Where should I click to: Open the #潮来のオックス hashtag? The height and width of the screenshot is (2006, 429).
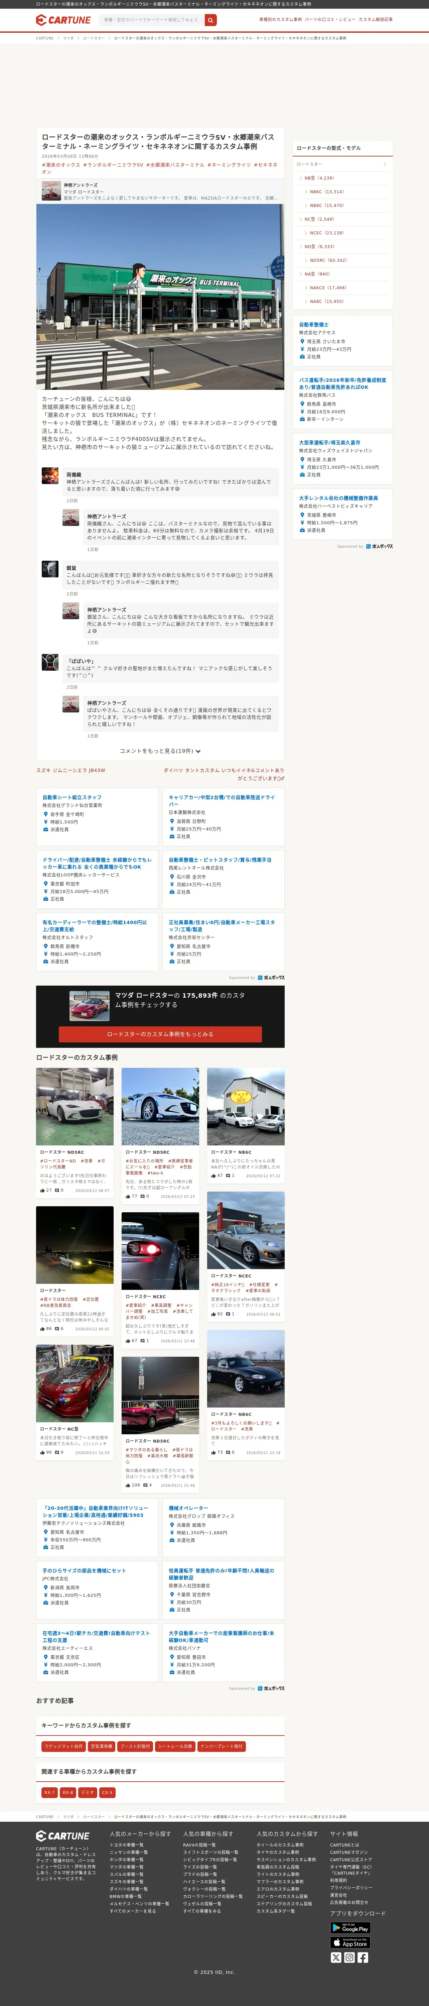point(61,165)
